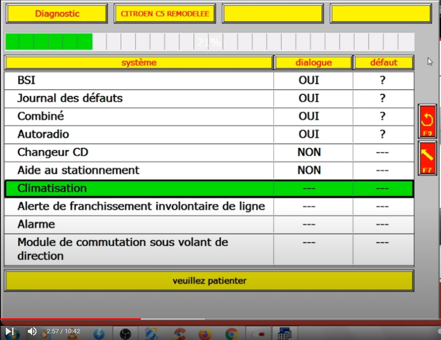Click the CITROEN C5 REMODELEE button
Screen dimensions: 441x340
point(165,13)
